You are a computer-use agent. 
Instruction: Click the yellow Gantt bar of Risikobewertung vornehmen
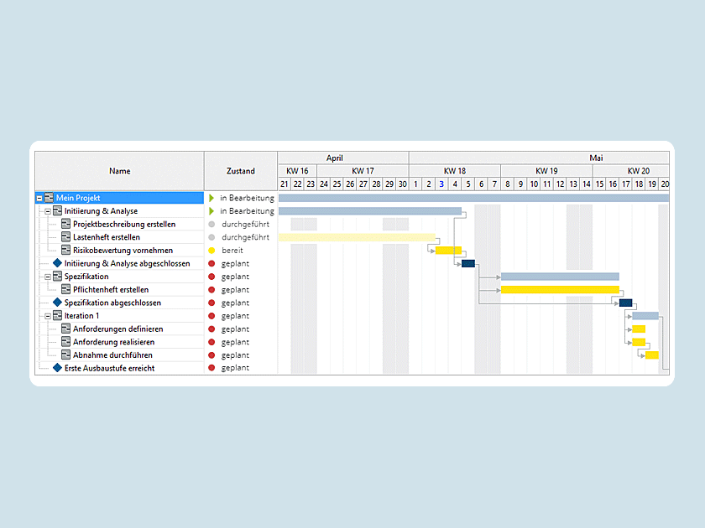coord(449,250)
